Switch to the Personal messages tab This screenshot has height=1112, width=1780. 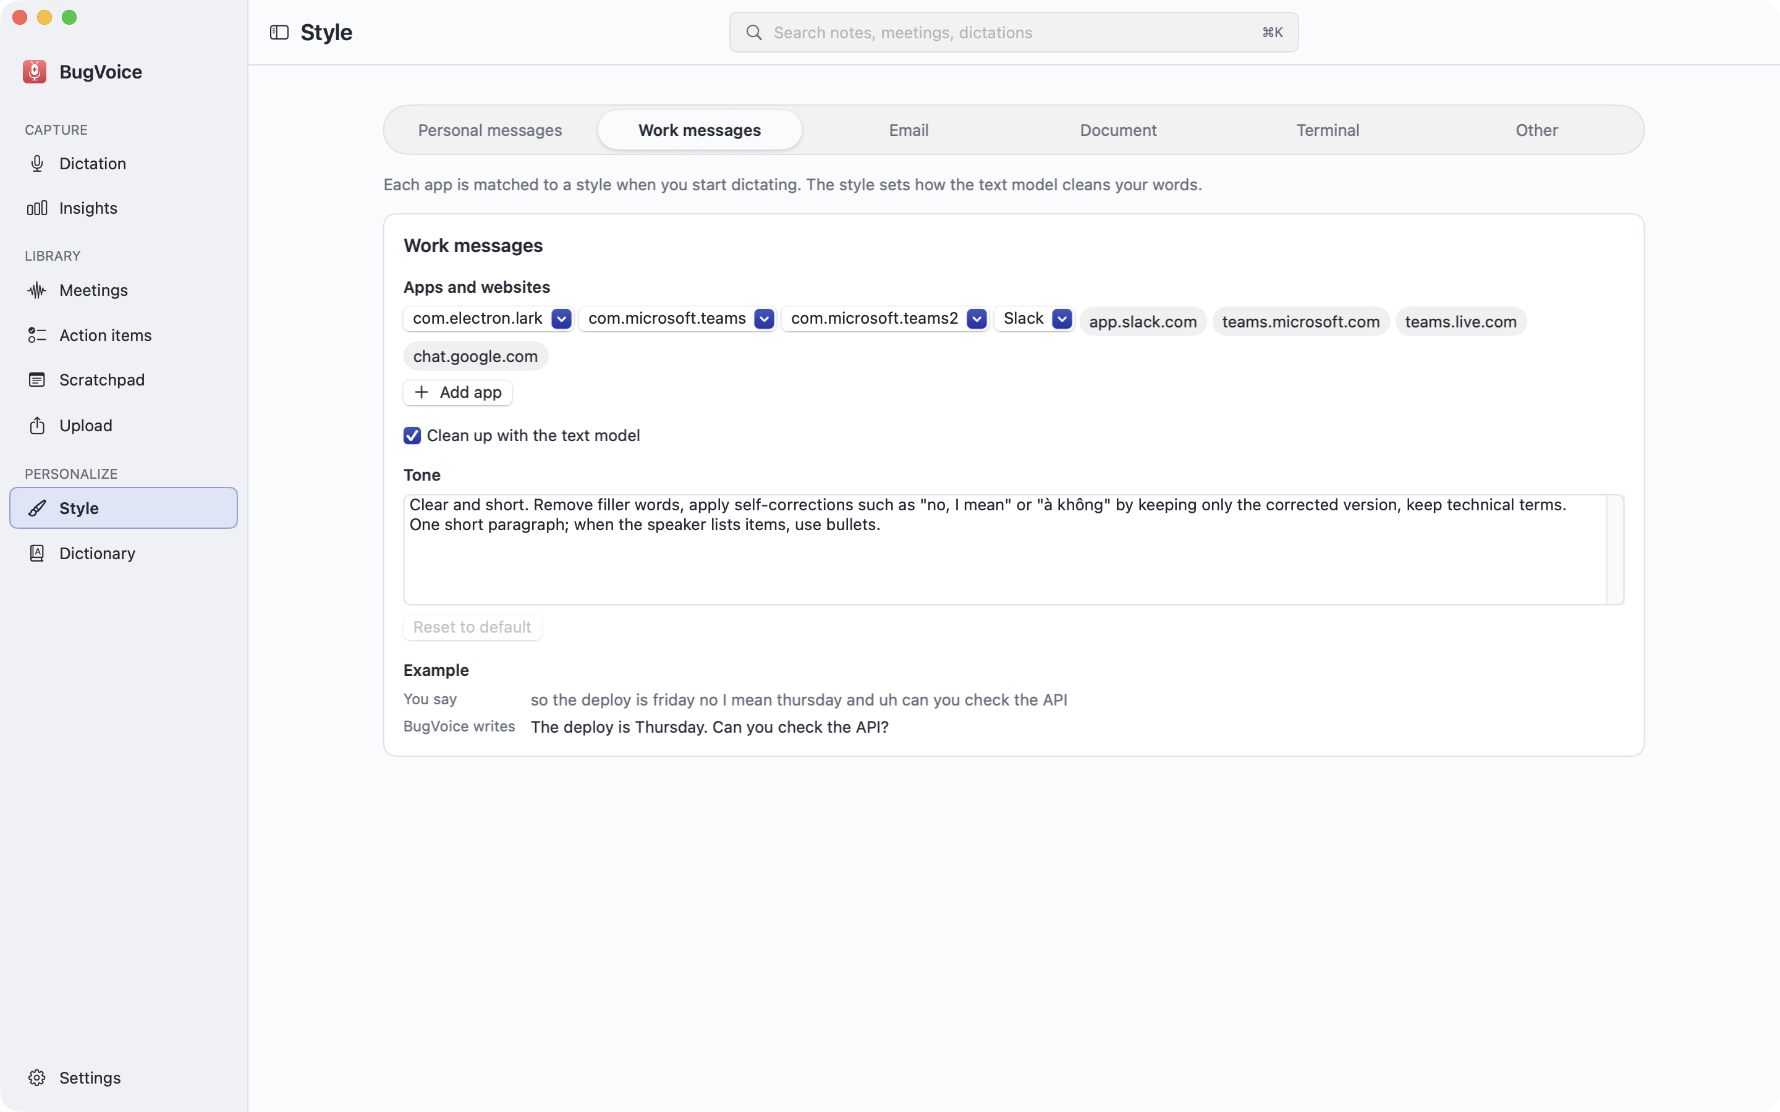[490, 130]
